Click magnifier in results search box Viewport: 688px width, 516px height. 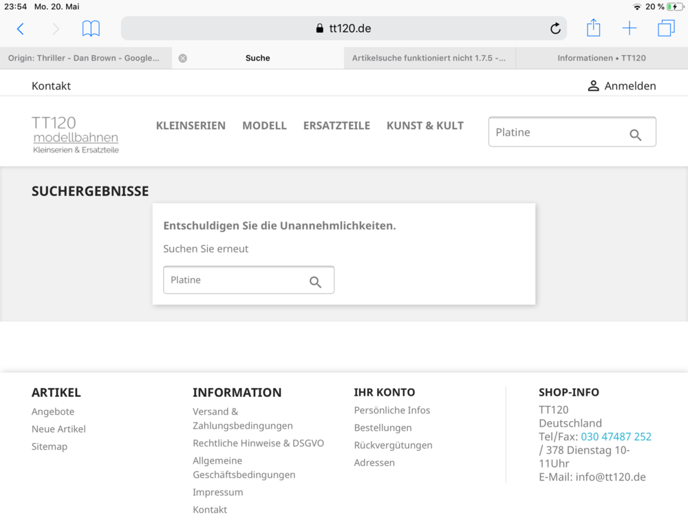click(315, 282)
